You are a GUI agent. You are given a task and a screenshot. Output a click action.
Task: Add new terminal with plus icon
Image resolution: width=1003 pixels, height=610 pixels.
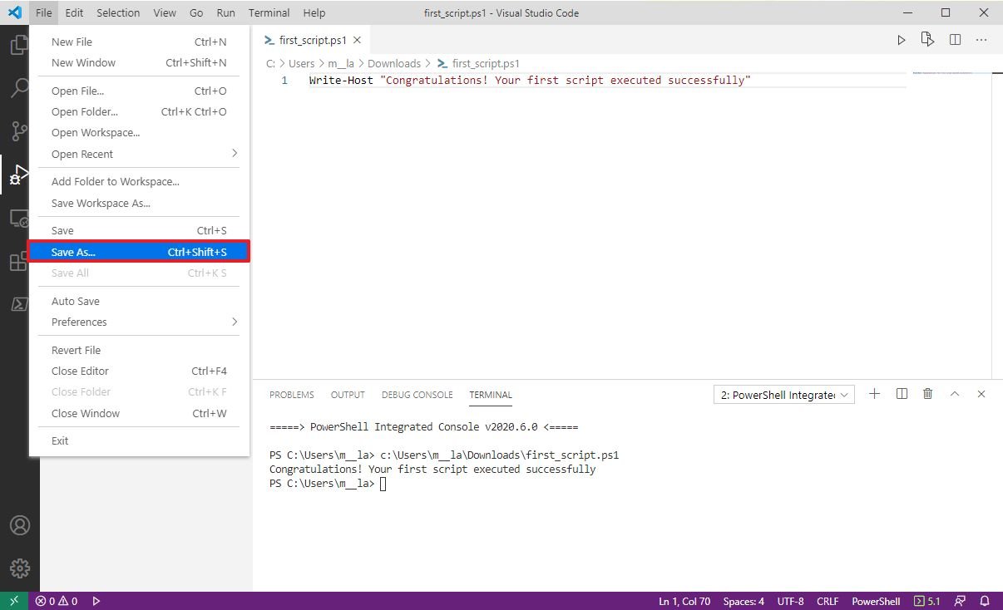(874, 395)
